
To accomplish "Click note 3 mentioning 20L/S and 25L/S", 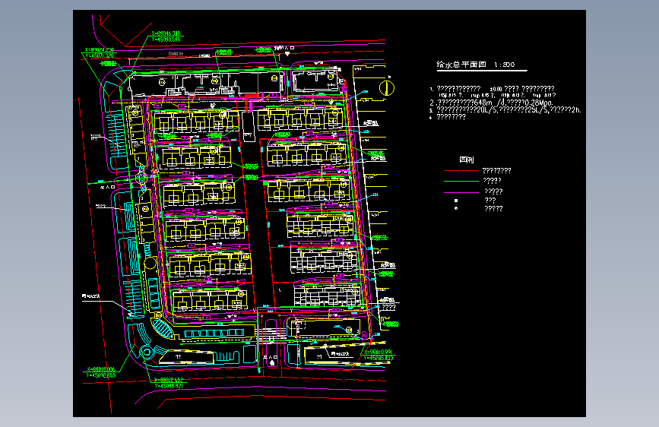I will pyautogui.click(x=505, y=110).
